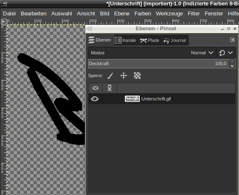Open the Bild menu
The width and height of the screenshot is (239, 195).
coord(105,14)
